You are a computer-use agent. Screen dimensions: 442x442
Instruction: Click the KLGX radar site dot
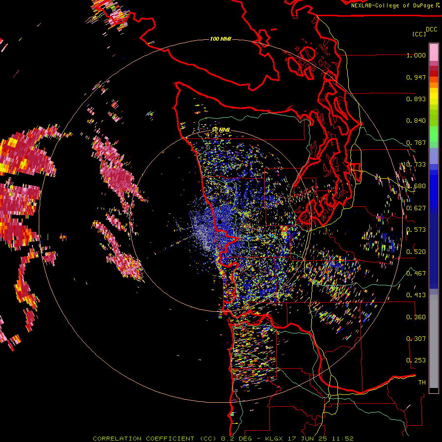(x=220, y=222)
